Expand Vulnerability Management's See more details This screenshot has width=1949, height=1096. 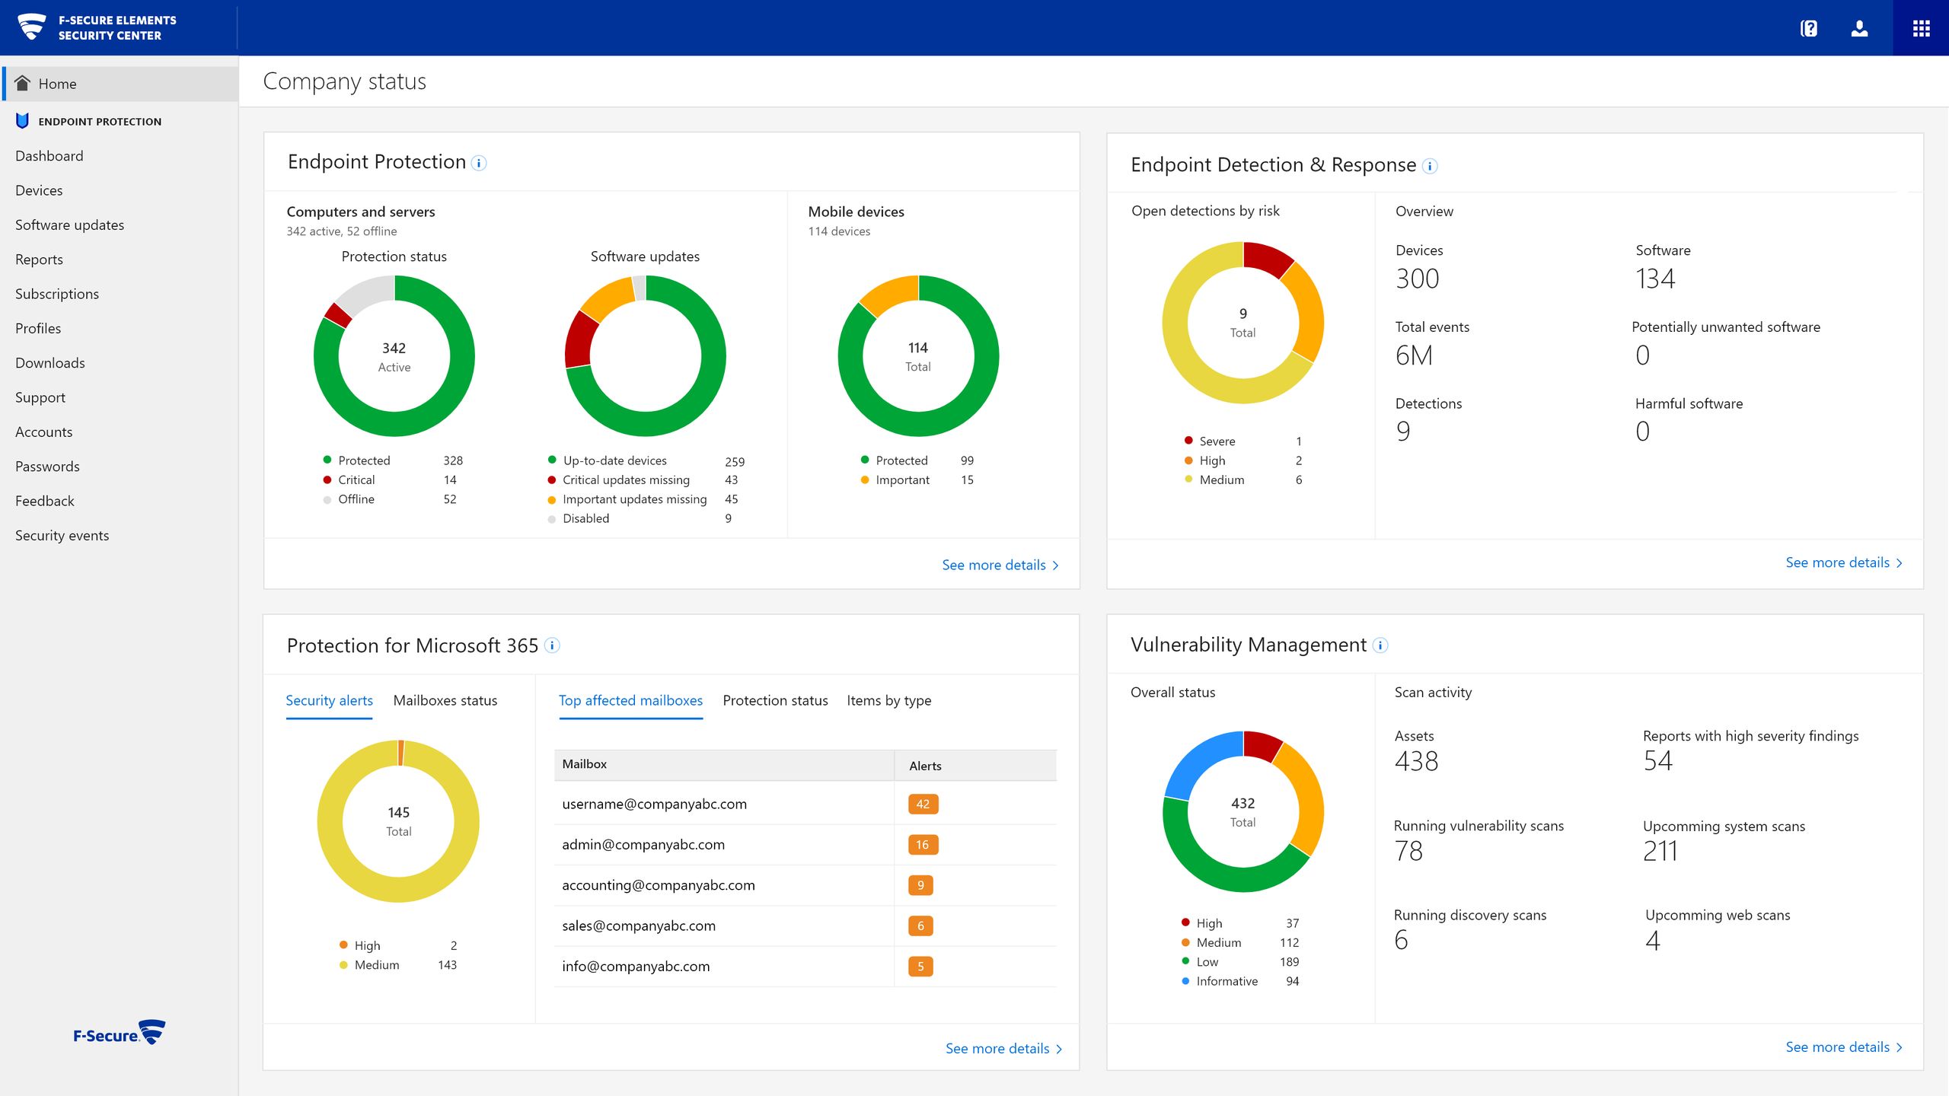point(1837,1047)
